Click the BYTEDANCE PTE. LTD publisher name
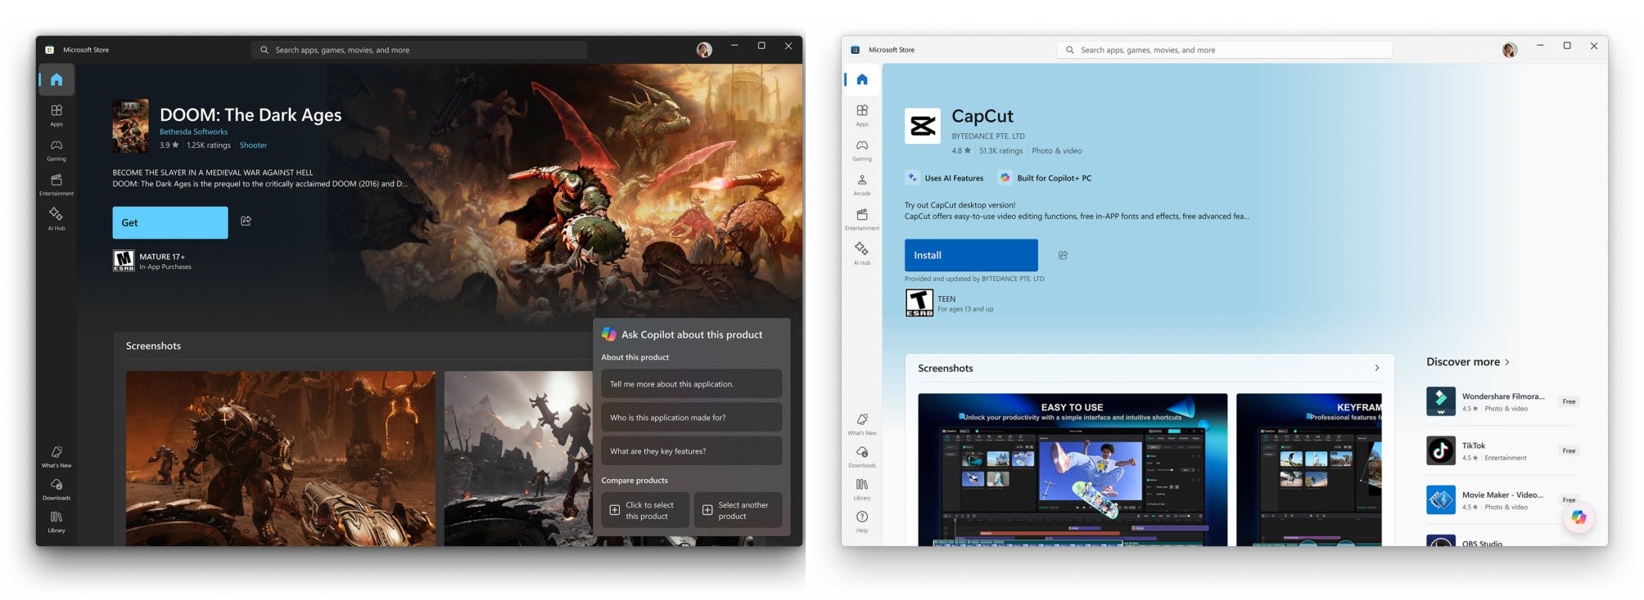Screen dimensions: 1644x600 988,136
